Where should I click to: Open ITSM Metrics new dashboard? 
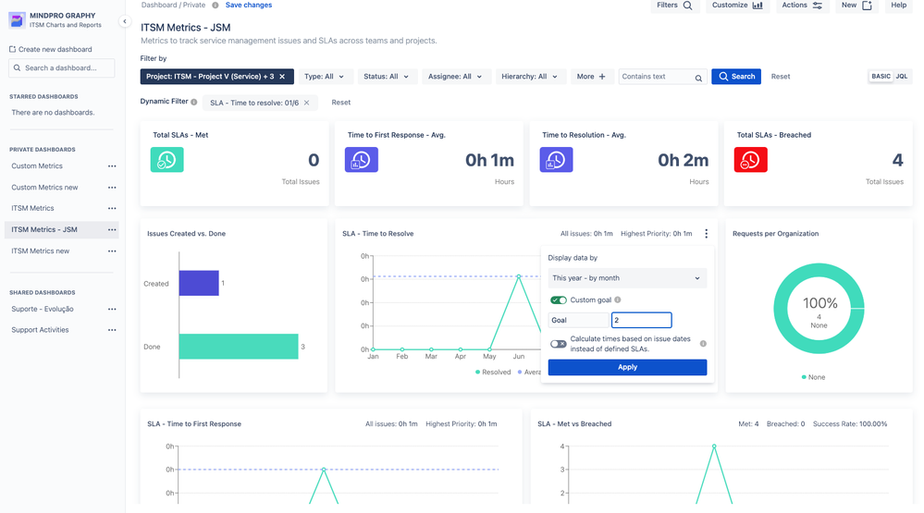(x=40, y=250)
